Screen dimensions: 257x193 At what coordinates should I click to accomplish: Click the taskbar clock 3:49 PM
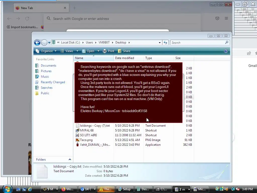tap(247, 189)
